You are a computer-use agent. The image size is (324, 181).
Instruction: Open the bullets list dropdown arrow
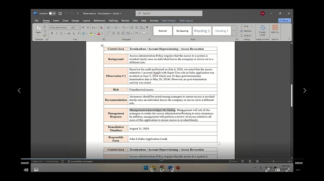[x=112, y=28]
